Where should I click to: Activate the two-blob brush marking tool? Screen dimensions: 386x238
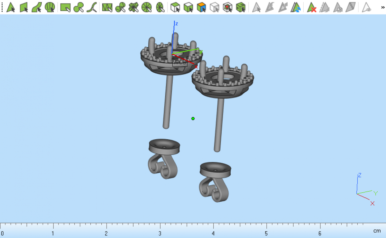78,7
